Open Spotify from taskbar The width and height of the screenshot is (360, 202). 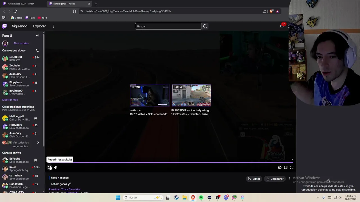[201, 198]
